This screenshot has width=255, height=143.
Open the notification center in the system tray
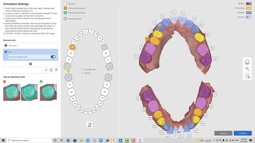click(x=251, y=140)
